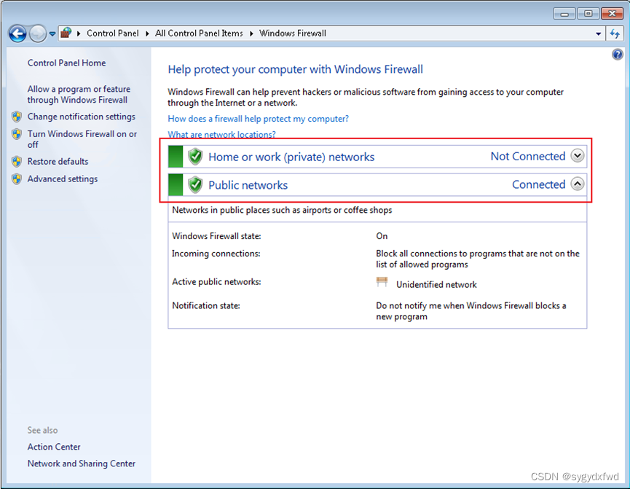Open Change notification settings link
The width and height of the screenshot is (630, 489).
(81, 117)
